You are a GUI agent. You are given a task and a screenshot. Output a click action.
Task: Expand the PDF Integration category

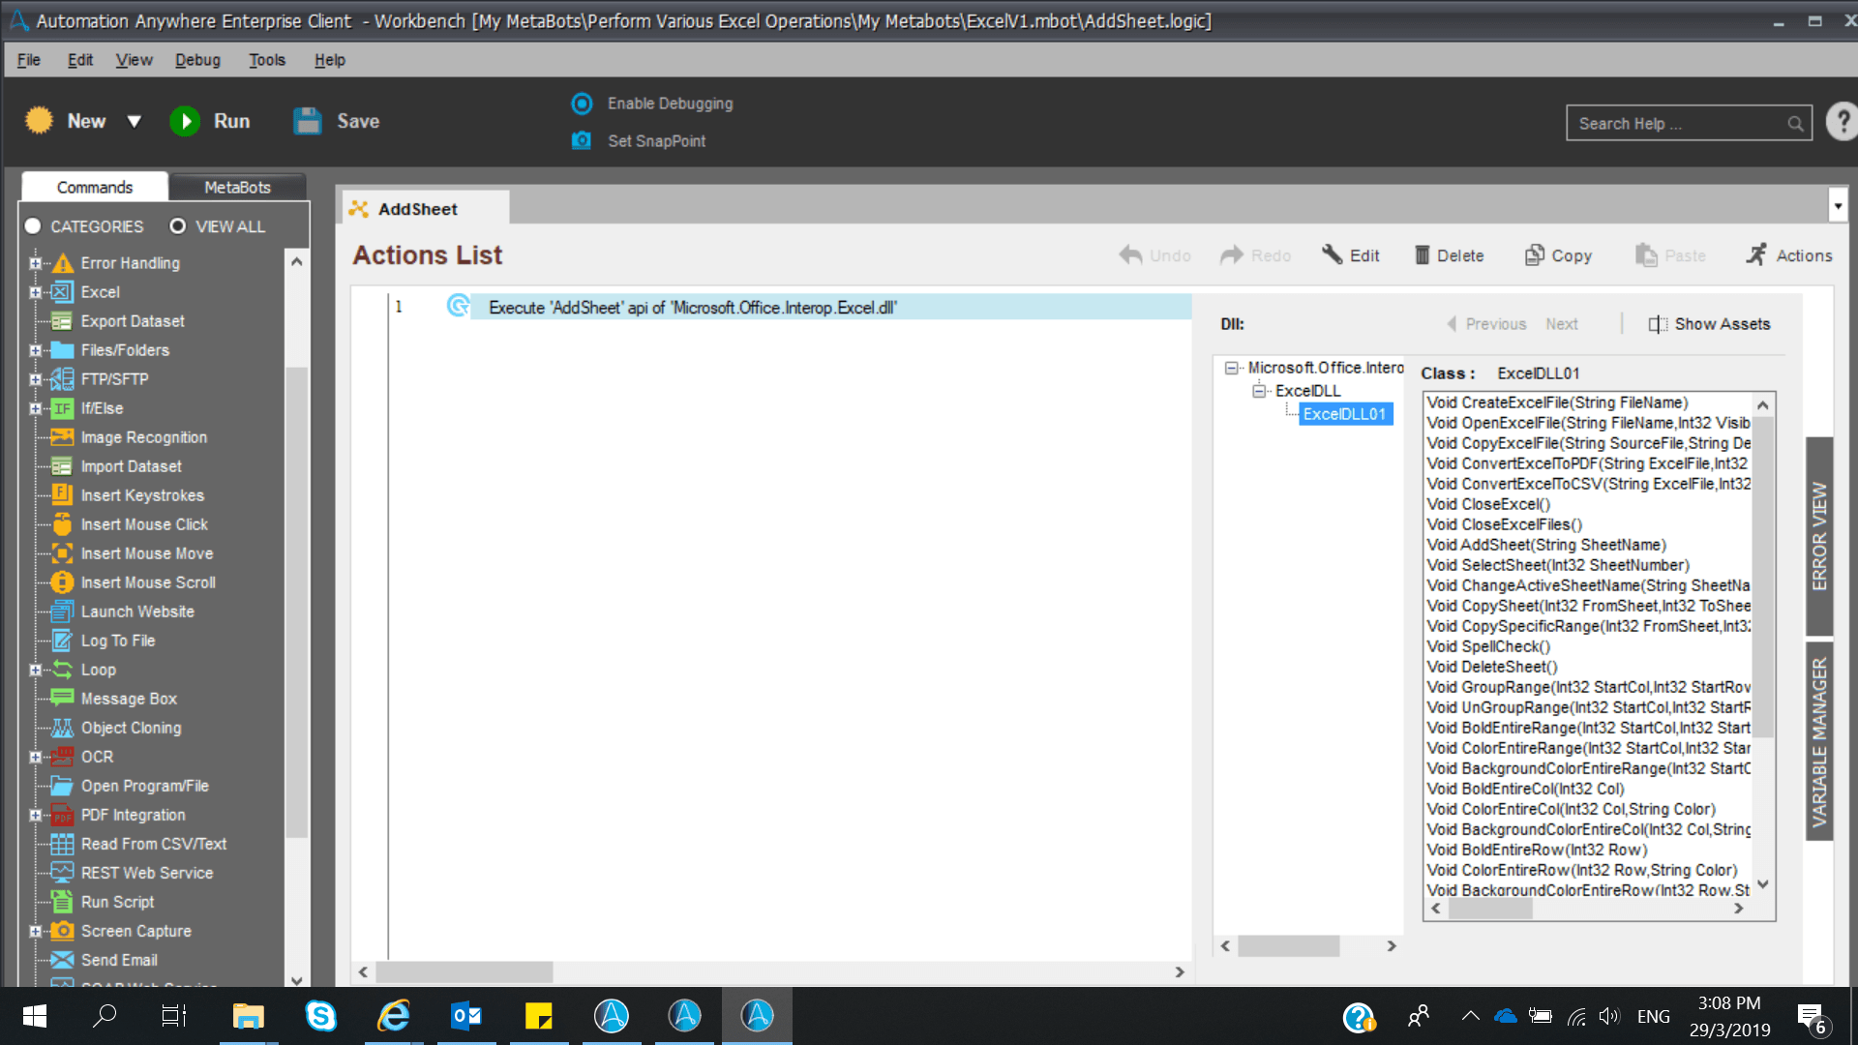(36, 815)
